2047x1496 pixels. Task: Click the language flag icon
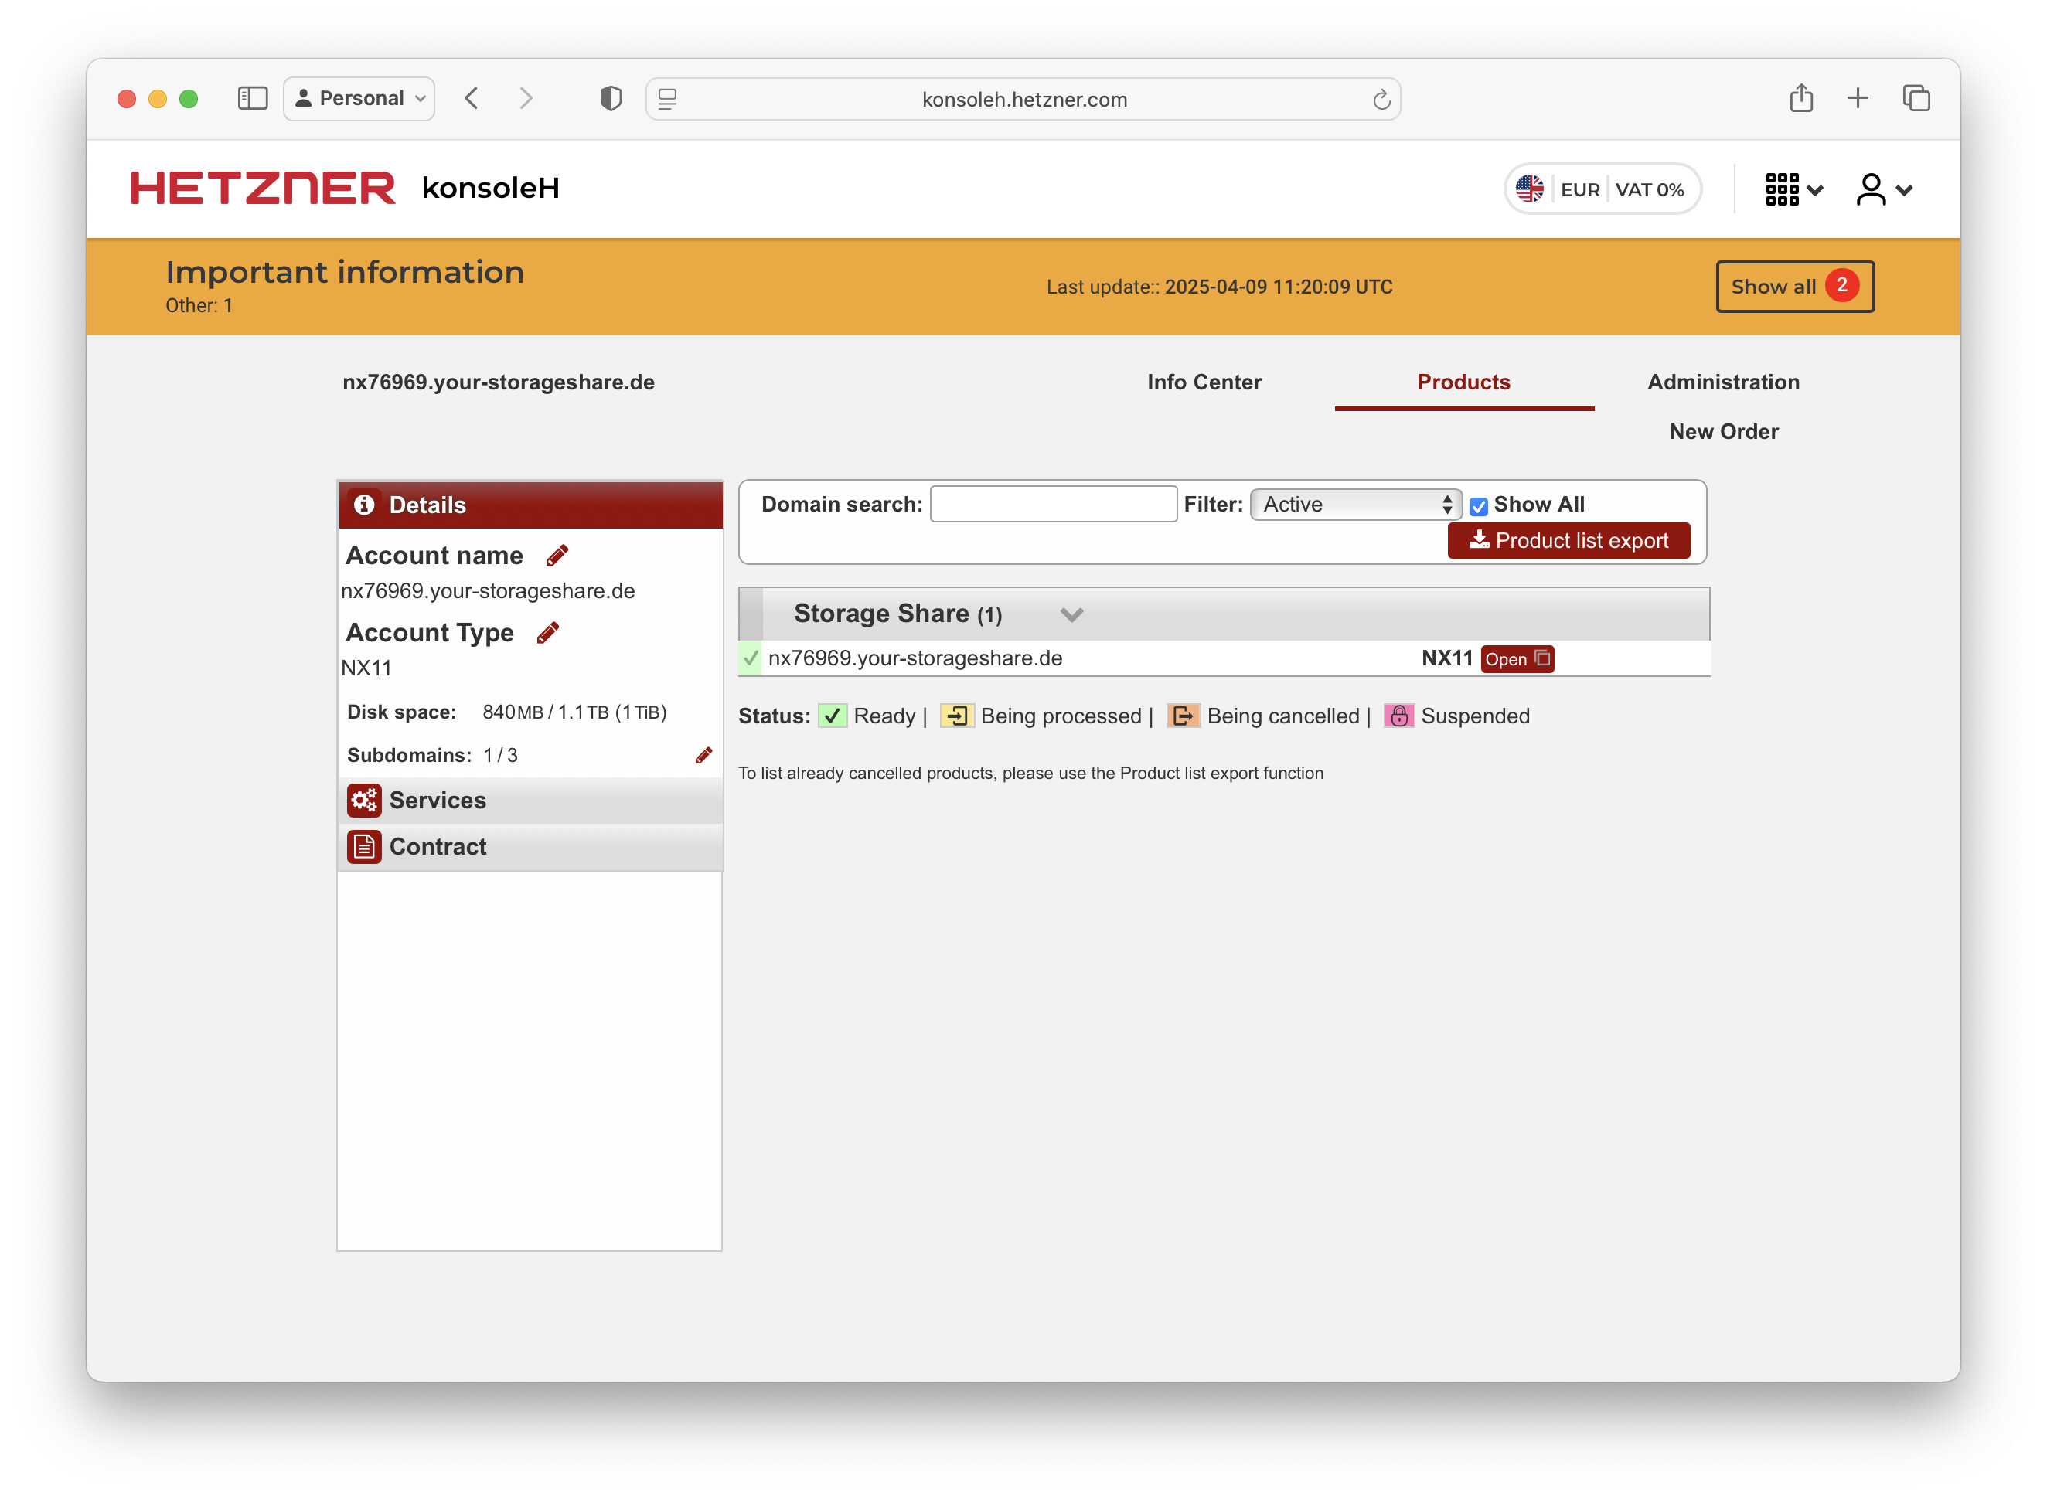click(x=1530, y=189)
